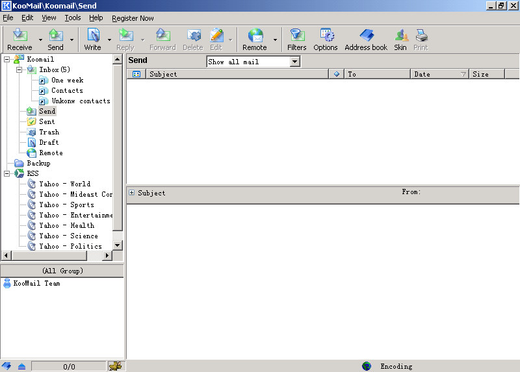Image resolution: width=520 pixels, height=372 pixels.
Task: Open the Yahoo - World feed
Action: pyautogui.click(x=64, y=184)
